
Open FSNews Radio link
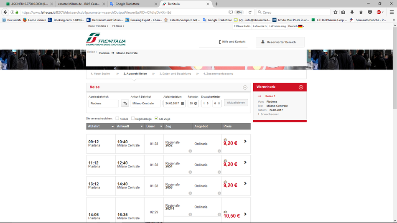point(242,26)
